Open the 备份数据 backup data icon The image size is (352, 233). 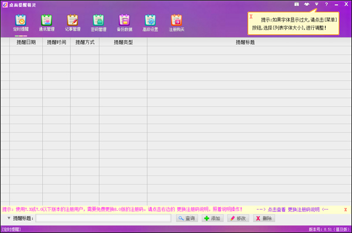point(124,23)
